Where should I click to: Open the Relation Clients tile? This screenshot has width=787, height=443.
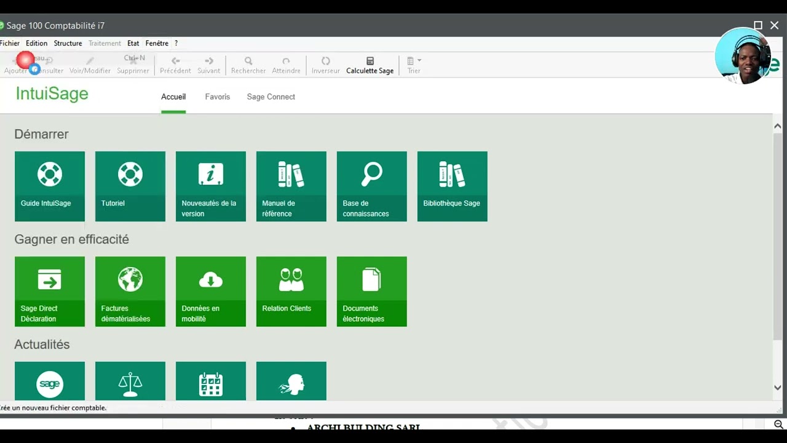291,292
